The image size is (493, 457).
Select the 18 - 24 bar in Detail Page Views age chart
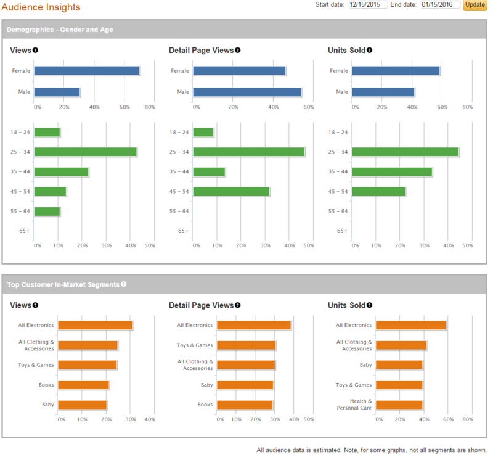[203, 132]
